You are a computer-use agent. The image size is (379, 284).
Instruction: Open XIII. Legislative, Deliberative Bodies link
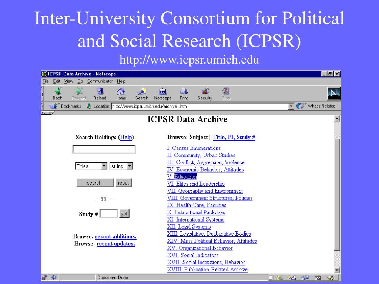coord(209,234)
